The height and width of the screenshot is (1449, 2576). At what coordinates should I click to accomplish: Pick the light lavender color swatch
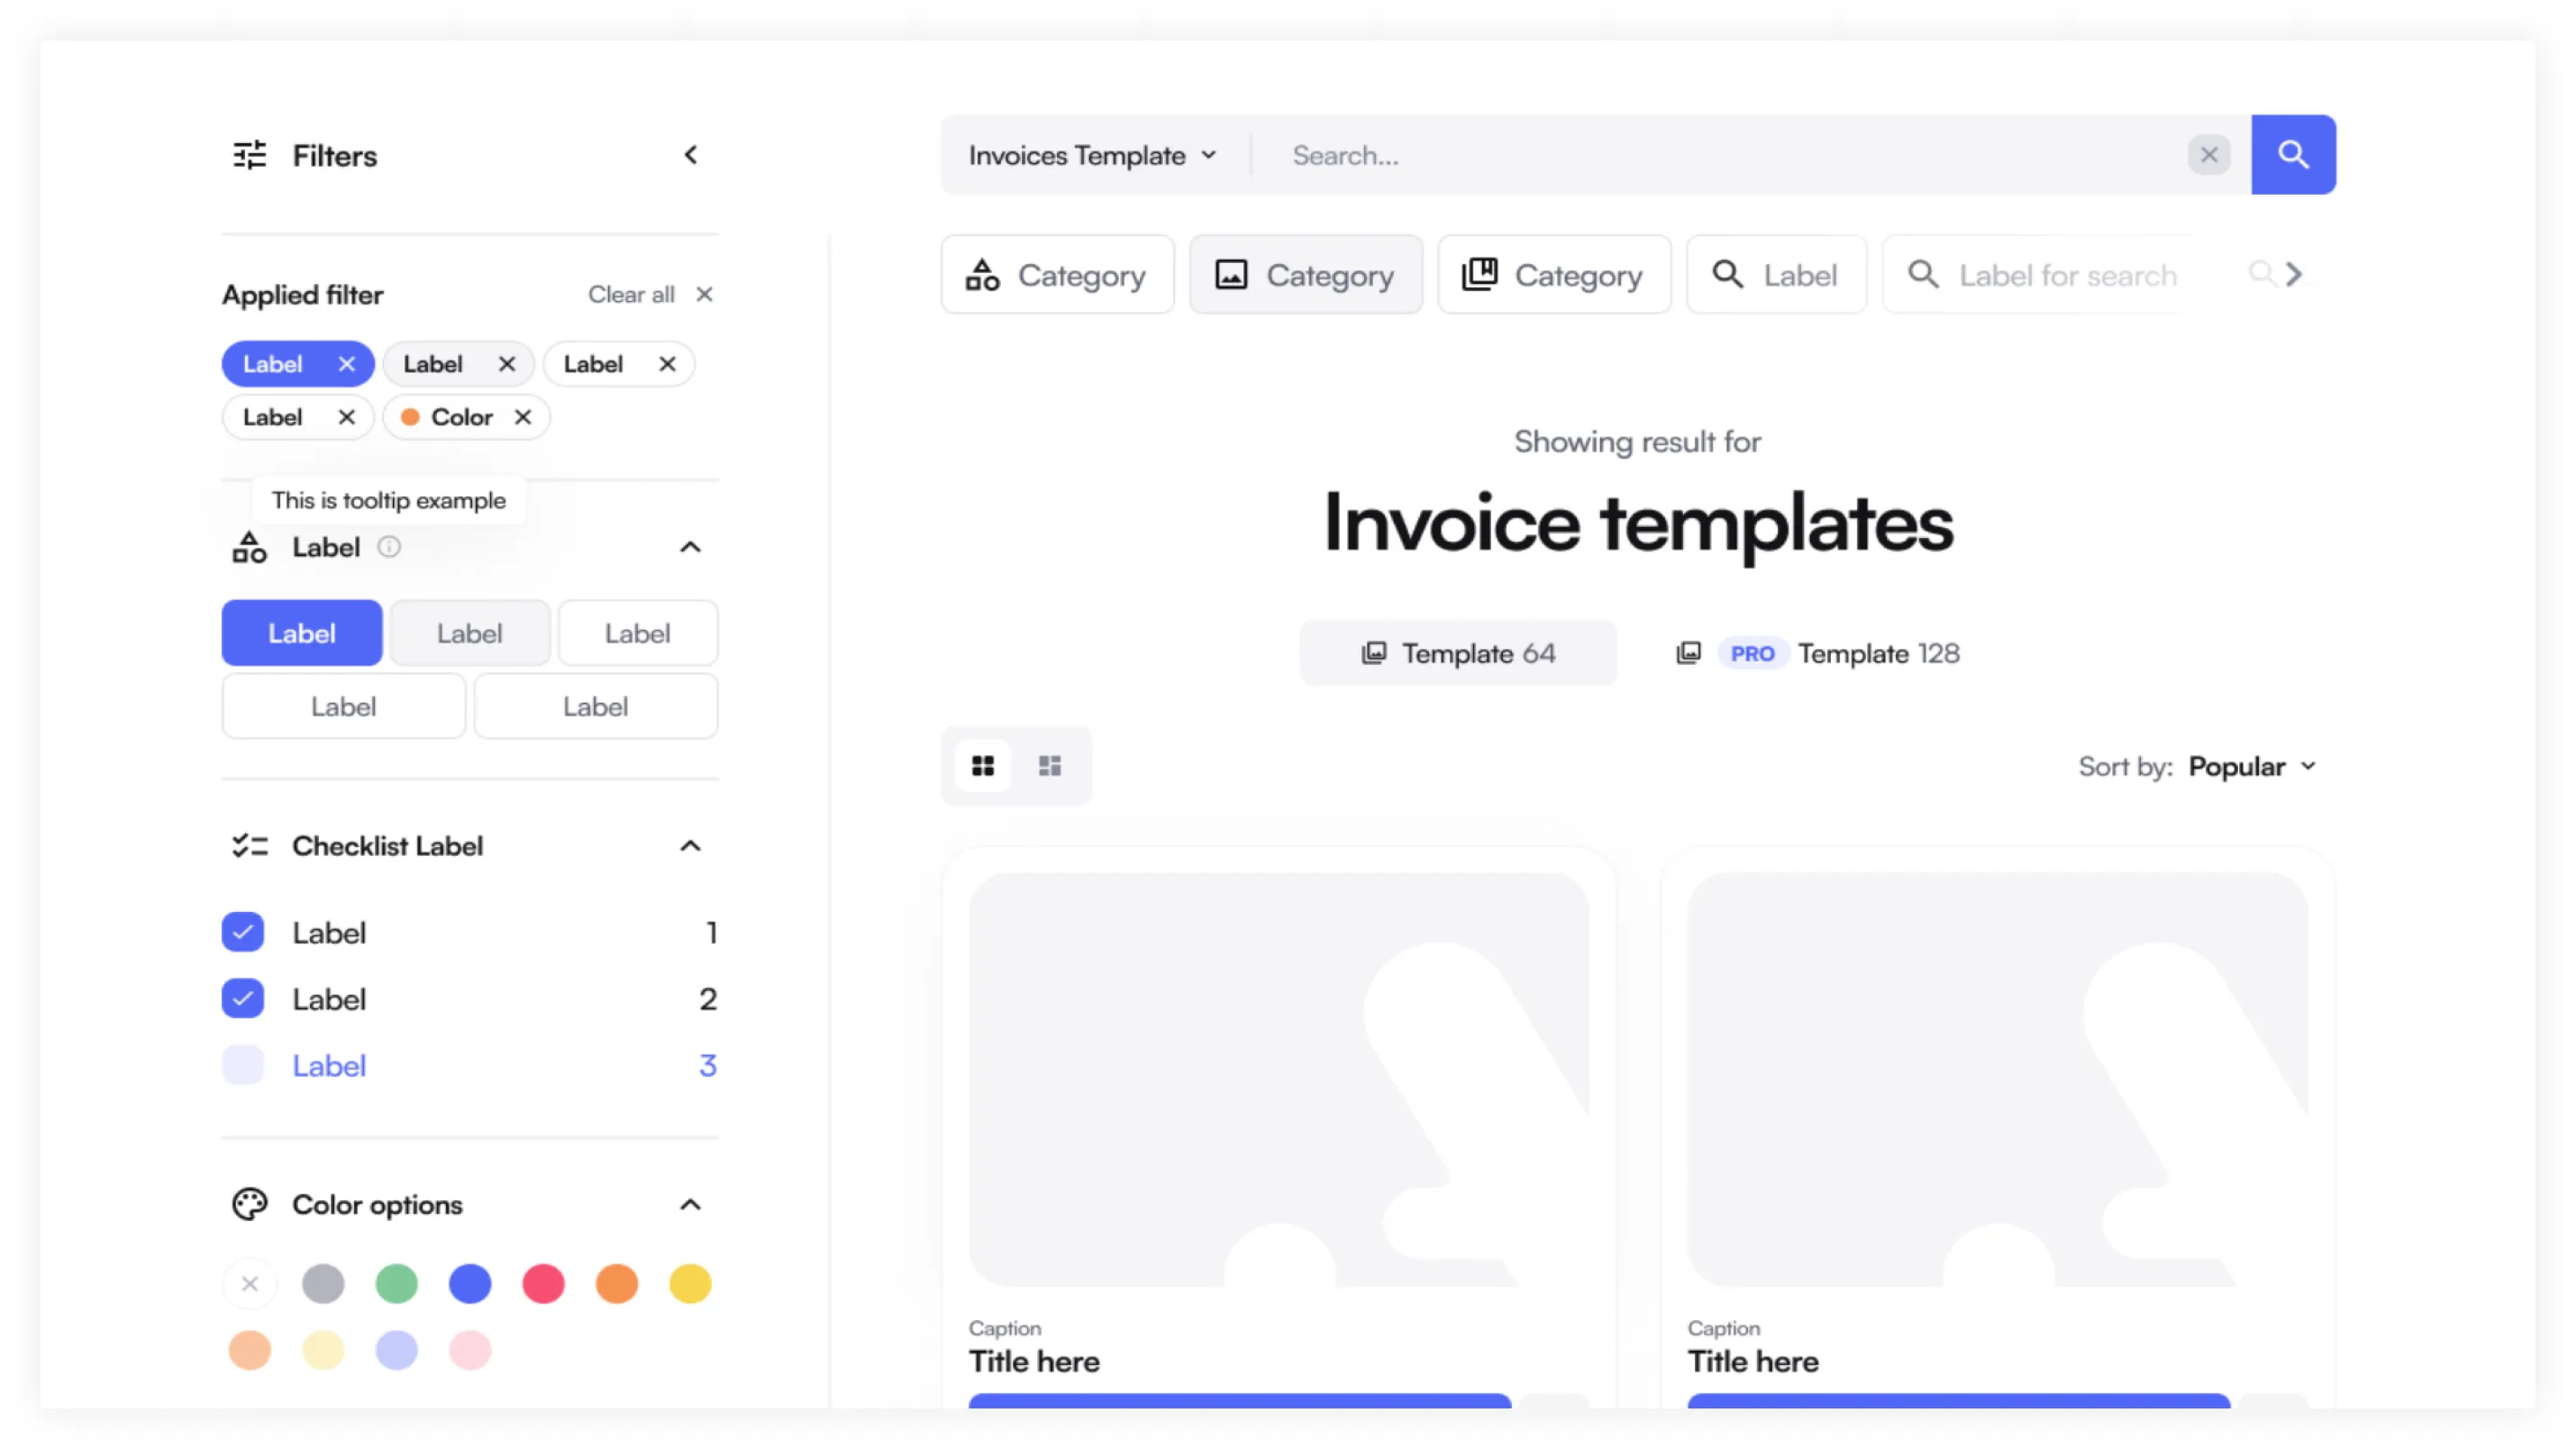click(396, 1350)
